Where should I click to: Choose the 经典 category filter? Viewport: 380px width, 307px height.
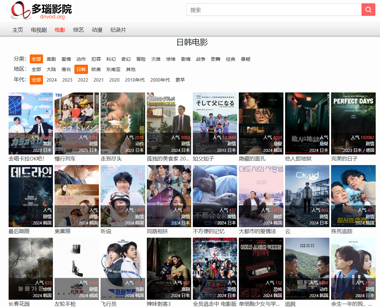pyautogui.click(x=231, y=59)
